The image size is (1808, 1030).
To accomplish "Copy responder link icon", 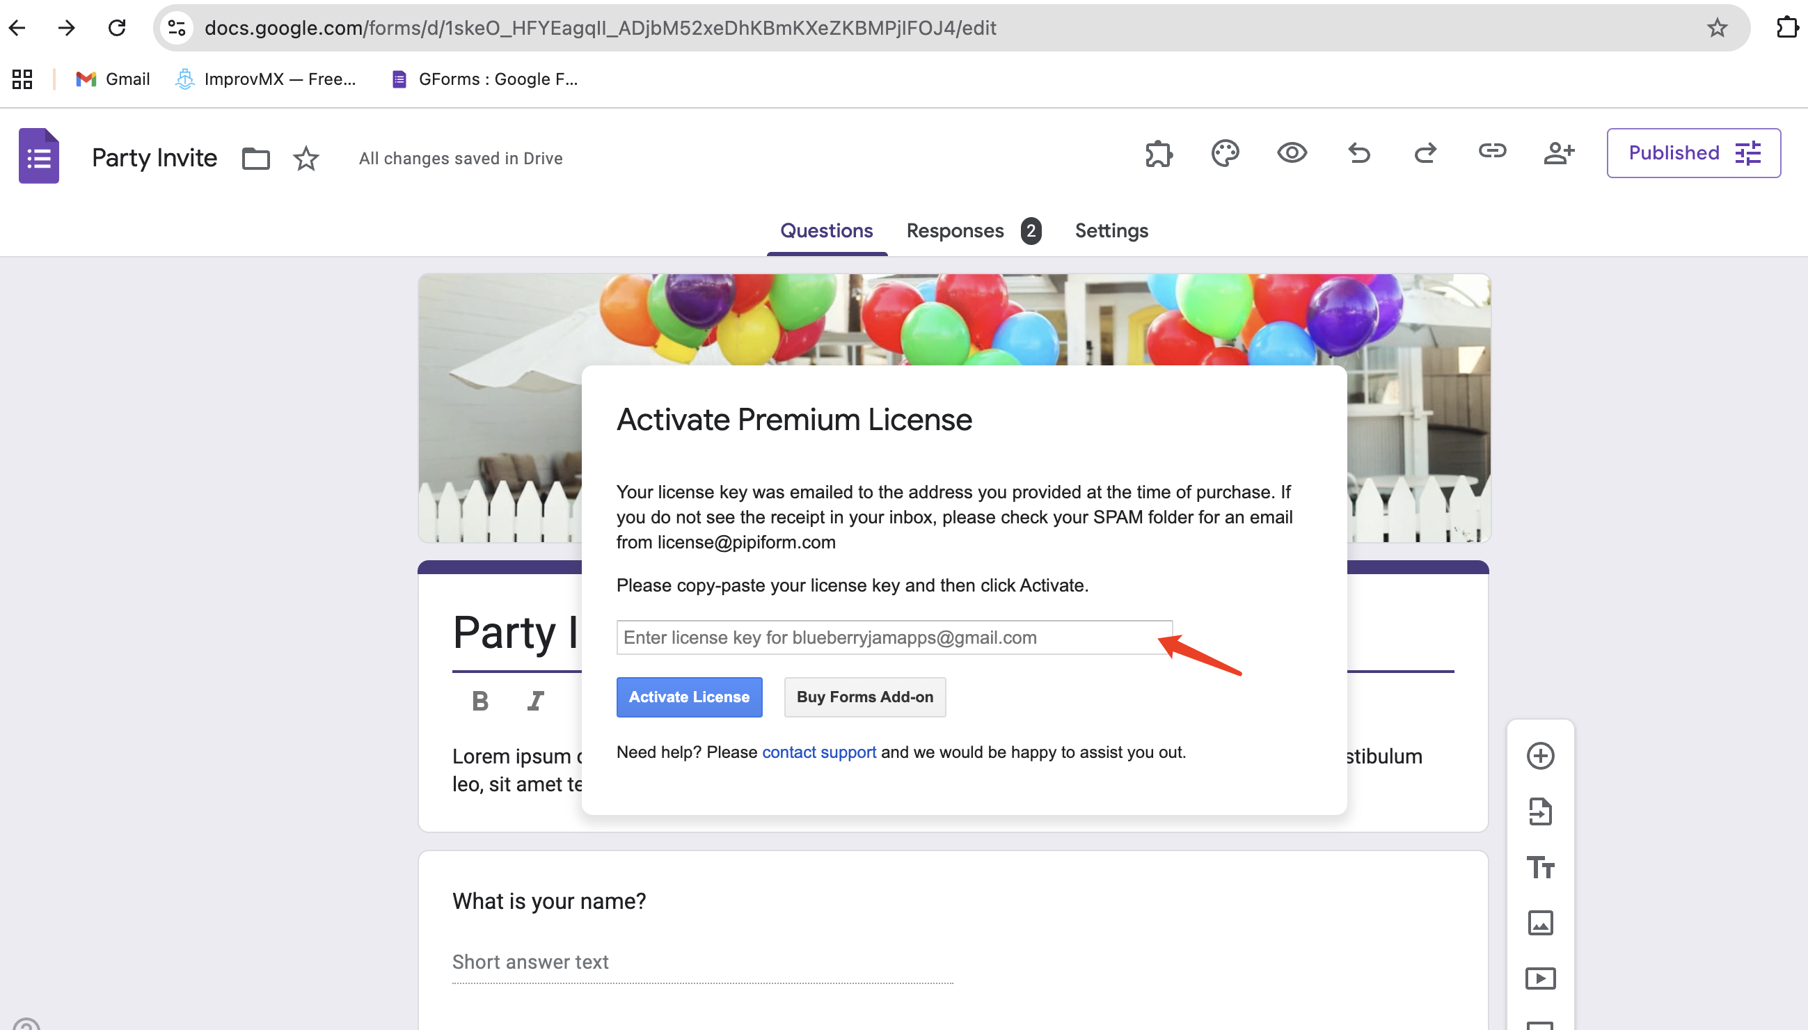I will click(1492, 152).
